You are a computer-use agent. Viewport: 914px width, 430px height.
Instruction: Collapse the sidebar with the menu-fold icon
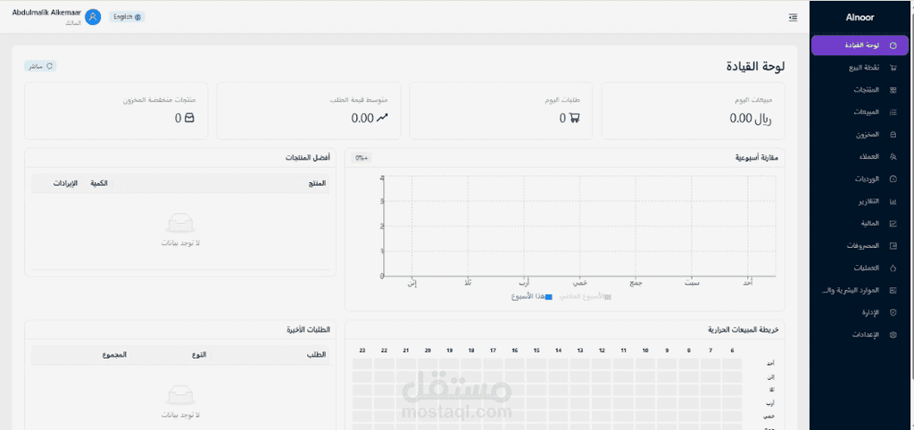tap(793, 18)
